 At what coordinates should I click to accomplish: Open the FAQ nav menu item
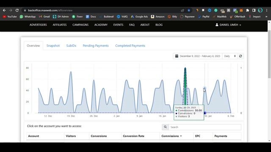pos(132,25)
